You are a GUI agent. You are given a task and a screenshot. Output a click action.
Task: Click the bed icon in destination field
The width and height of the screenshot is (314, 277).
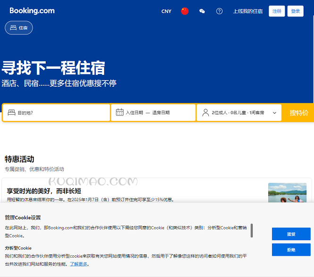pos(12,113)
